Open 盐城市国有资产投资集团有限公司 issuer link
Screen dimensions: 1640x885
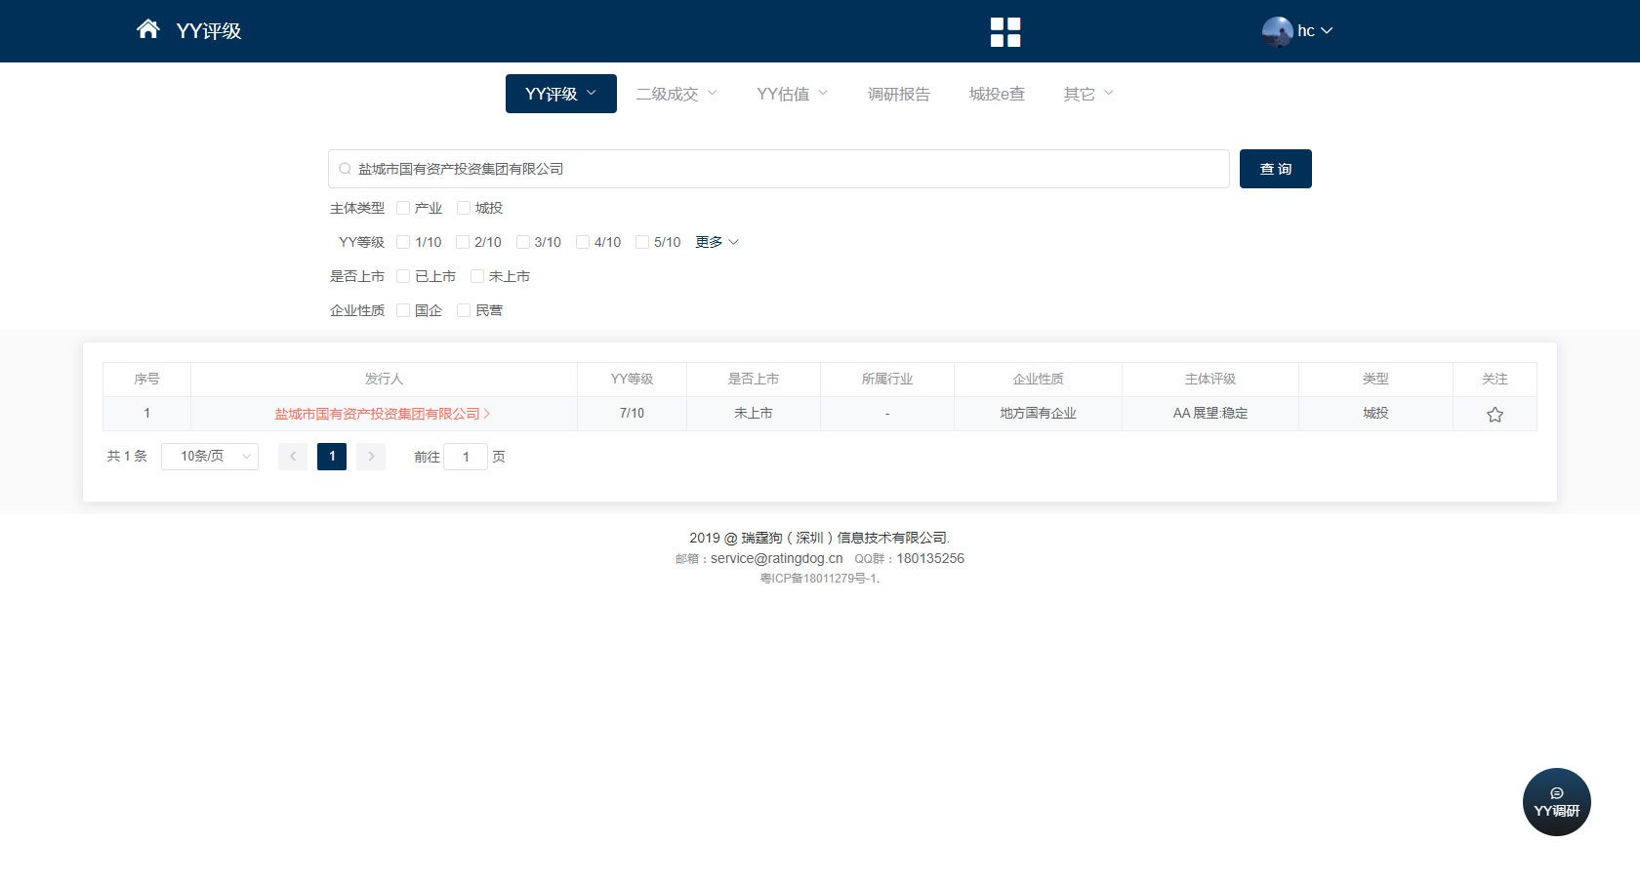click(x=382, y=414)
